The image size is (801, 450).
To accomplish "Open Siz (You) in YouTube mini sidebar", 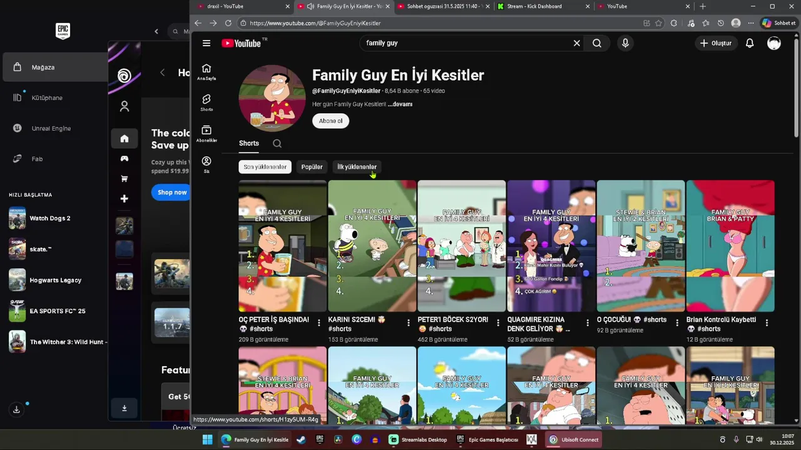I will pyautogui.click(x=207, y=165).
